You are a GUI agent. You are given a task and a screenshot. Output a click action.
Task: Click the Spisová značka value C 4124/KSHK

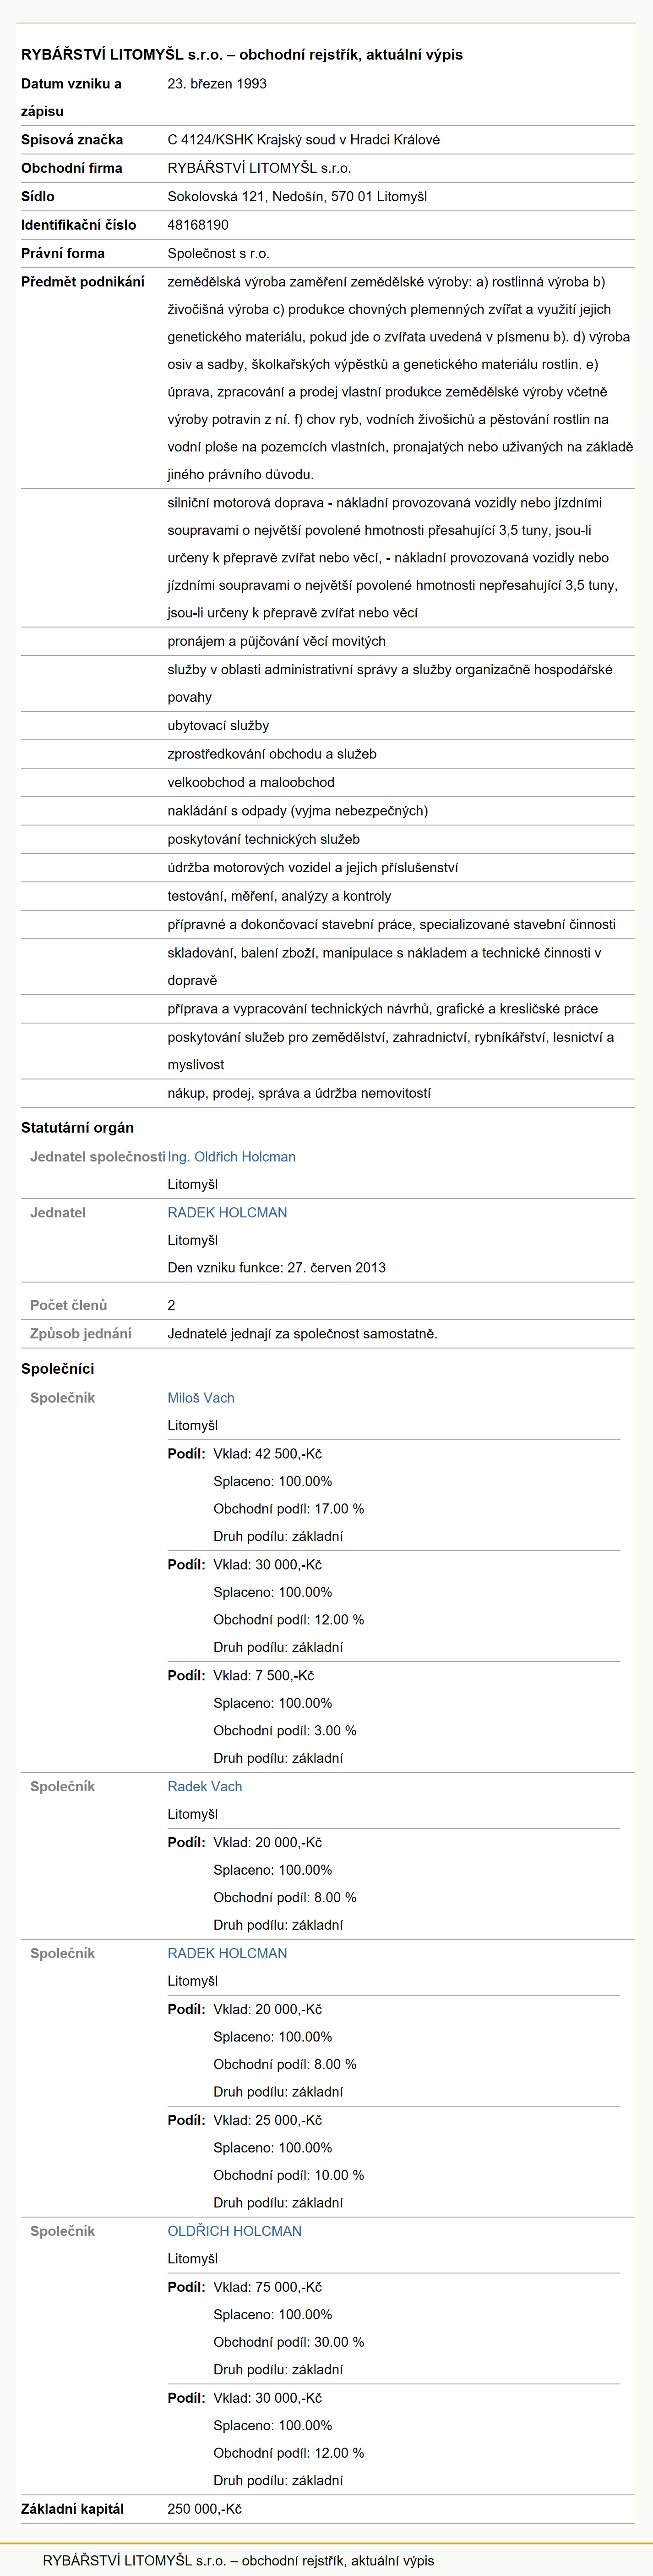coord(304,140)
